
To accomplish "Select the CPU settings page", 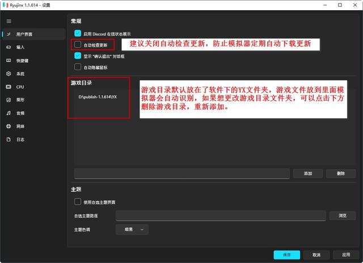I will click(x=34, y=87).
